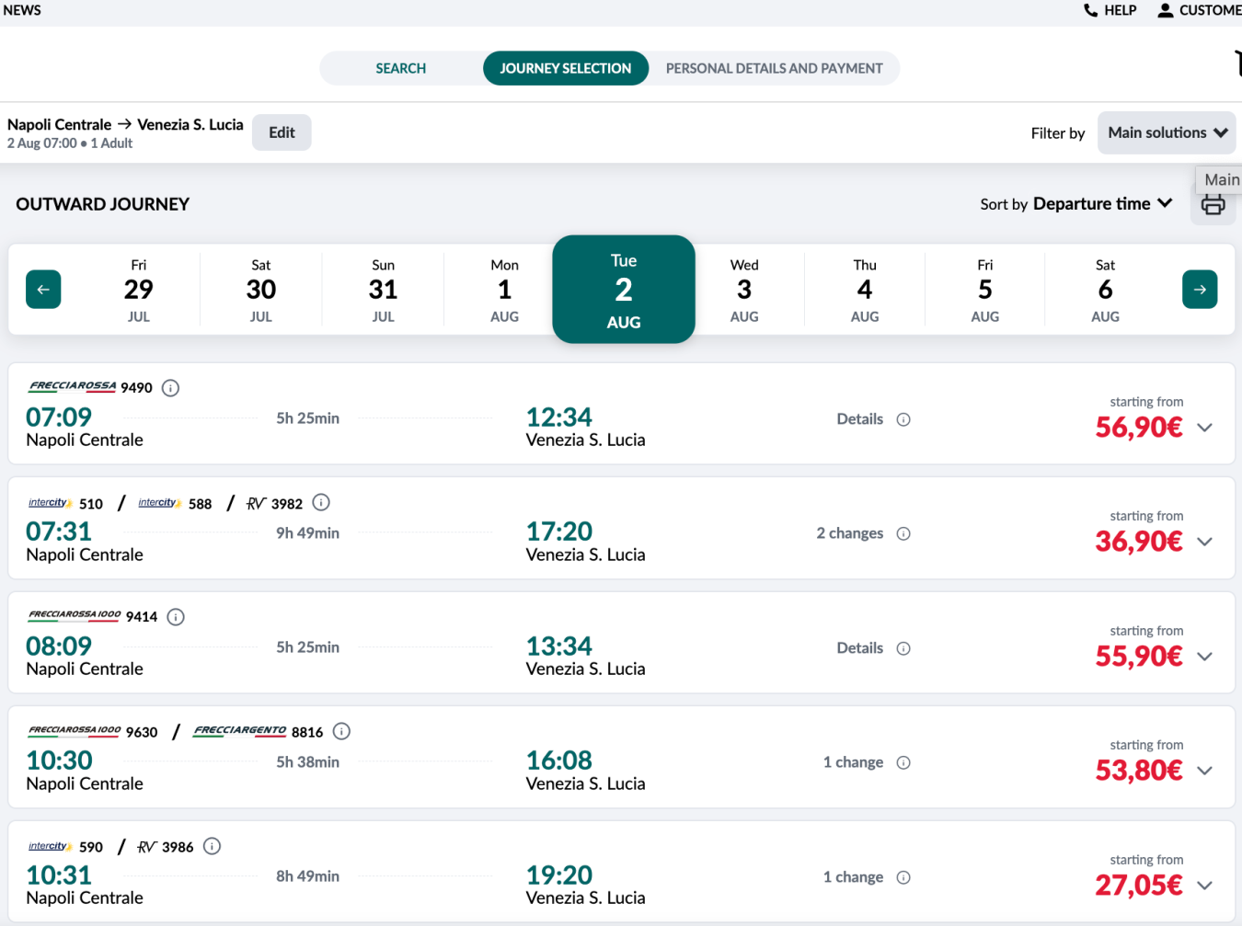1242x926 pixels.
Task: Click info icon beside 13:34 arrival Details
Action: tap(903, 648)
